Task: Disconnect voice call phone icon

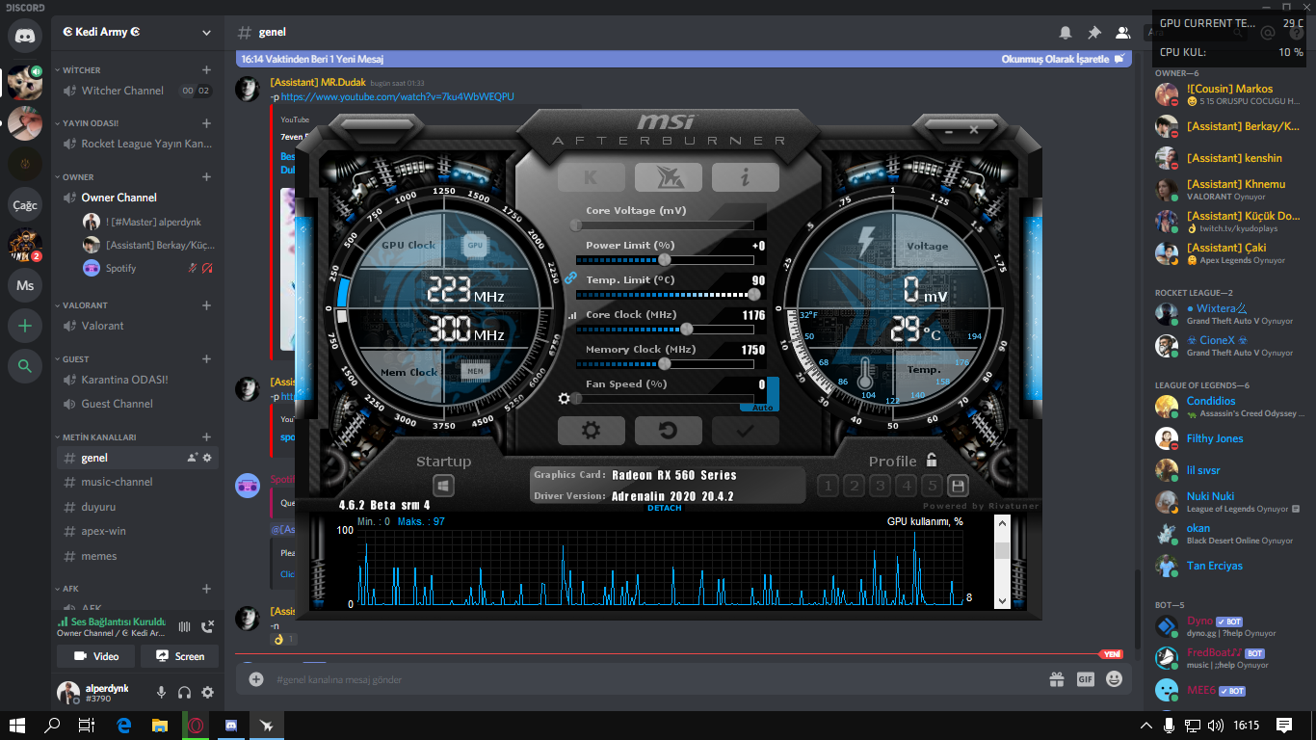Action: click(207, 626)
